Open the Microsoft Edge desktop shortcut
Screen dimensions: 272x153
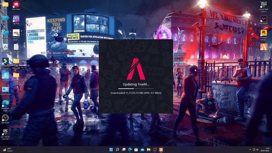5,105
